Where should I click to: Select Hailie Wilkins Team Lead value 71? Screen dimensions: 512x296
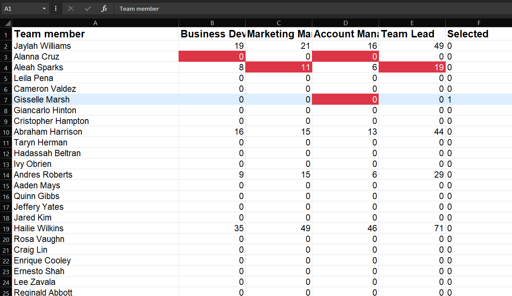pyautogui.click(x=412, y=228)
